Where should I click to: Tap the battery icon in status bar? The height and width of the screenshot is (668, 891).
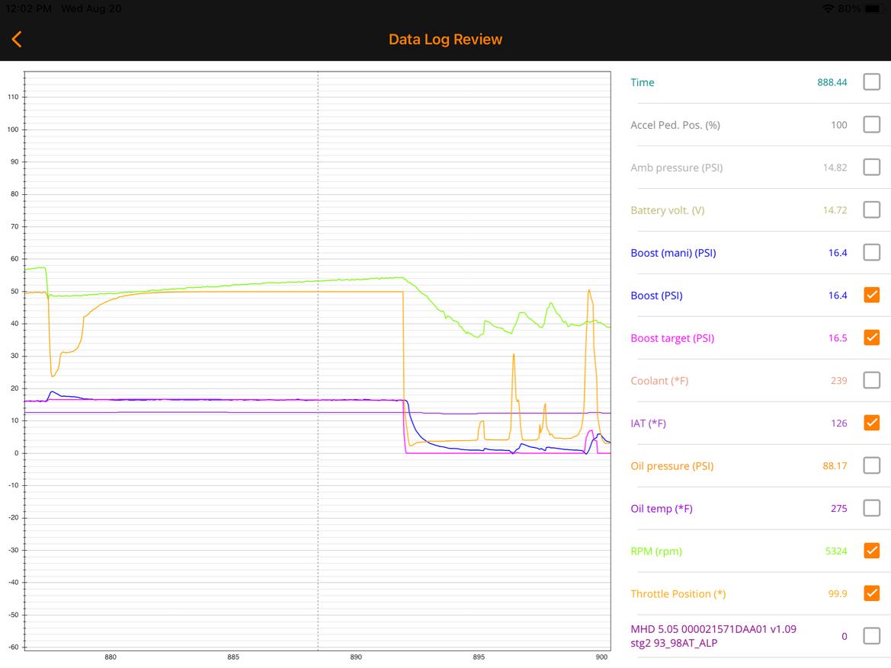click(x=873, y=8)
